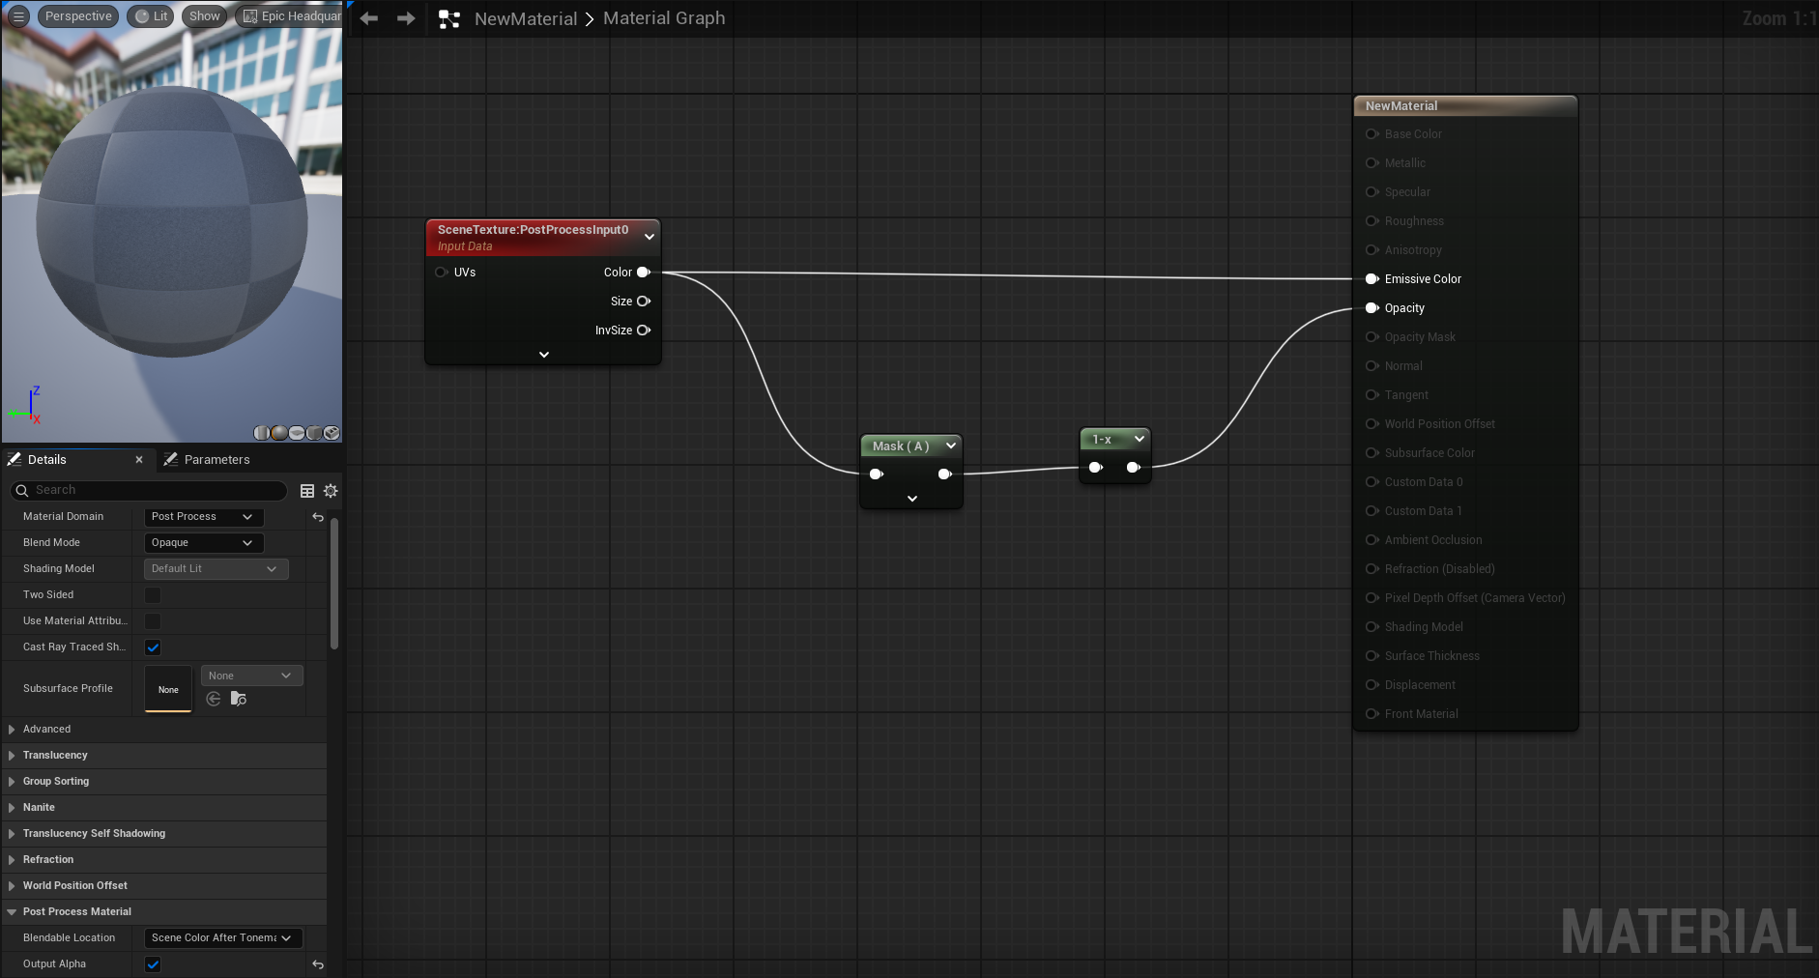Click NewMaterial in the breadcrumb
The width and height of the screenshot is (1819, 978).
click(x=525, y=18)
